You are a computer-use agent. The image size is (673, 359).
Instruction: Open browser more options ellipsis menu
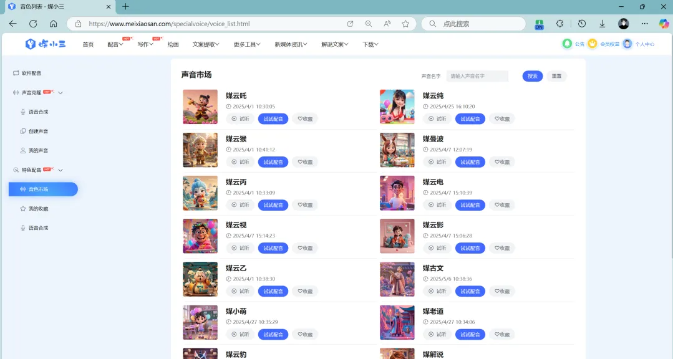(645, 24)
